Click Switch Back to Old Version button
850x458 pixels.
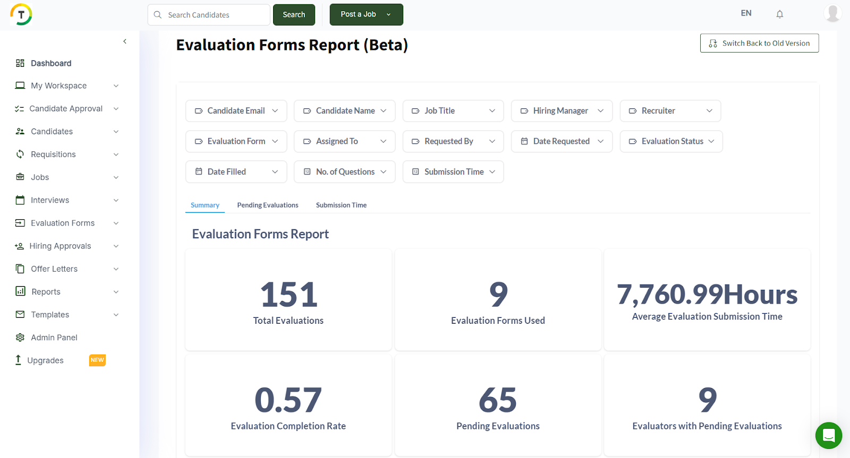click(759, 44)
